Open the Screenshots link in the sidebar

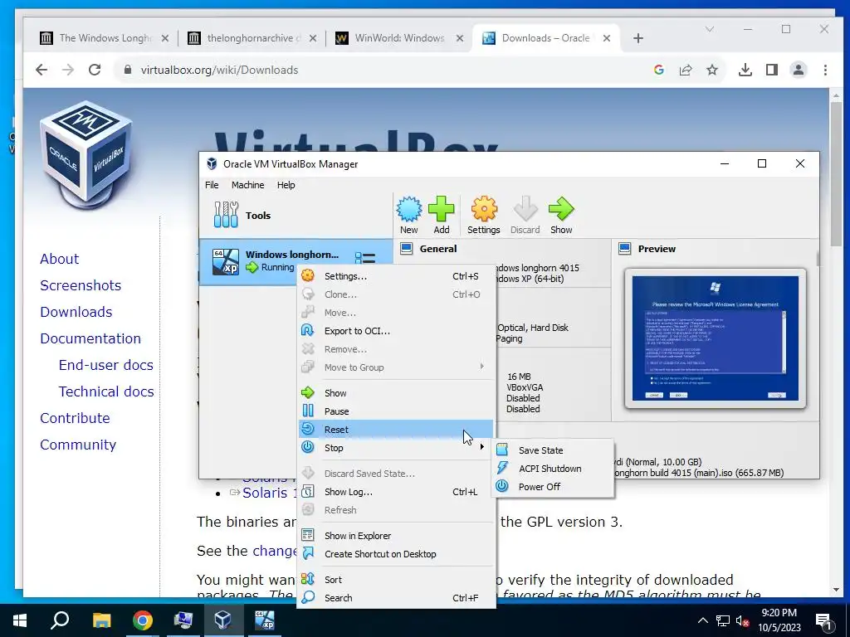tap(81, 285)
